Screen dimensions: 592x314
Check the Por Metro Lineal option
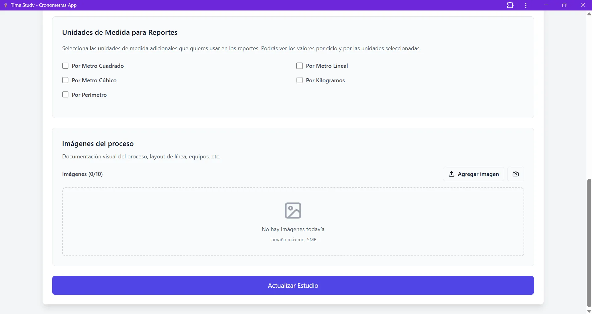tap(299, 66)
